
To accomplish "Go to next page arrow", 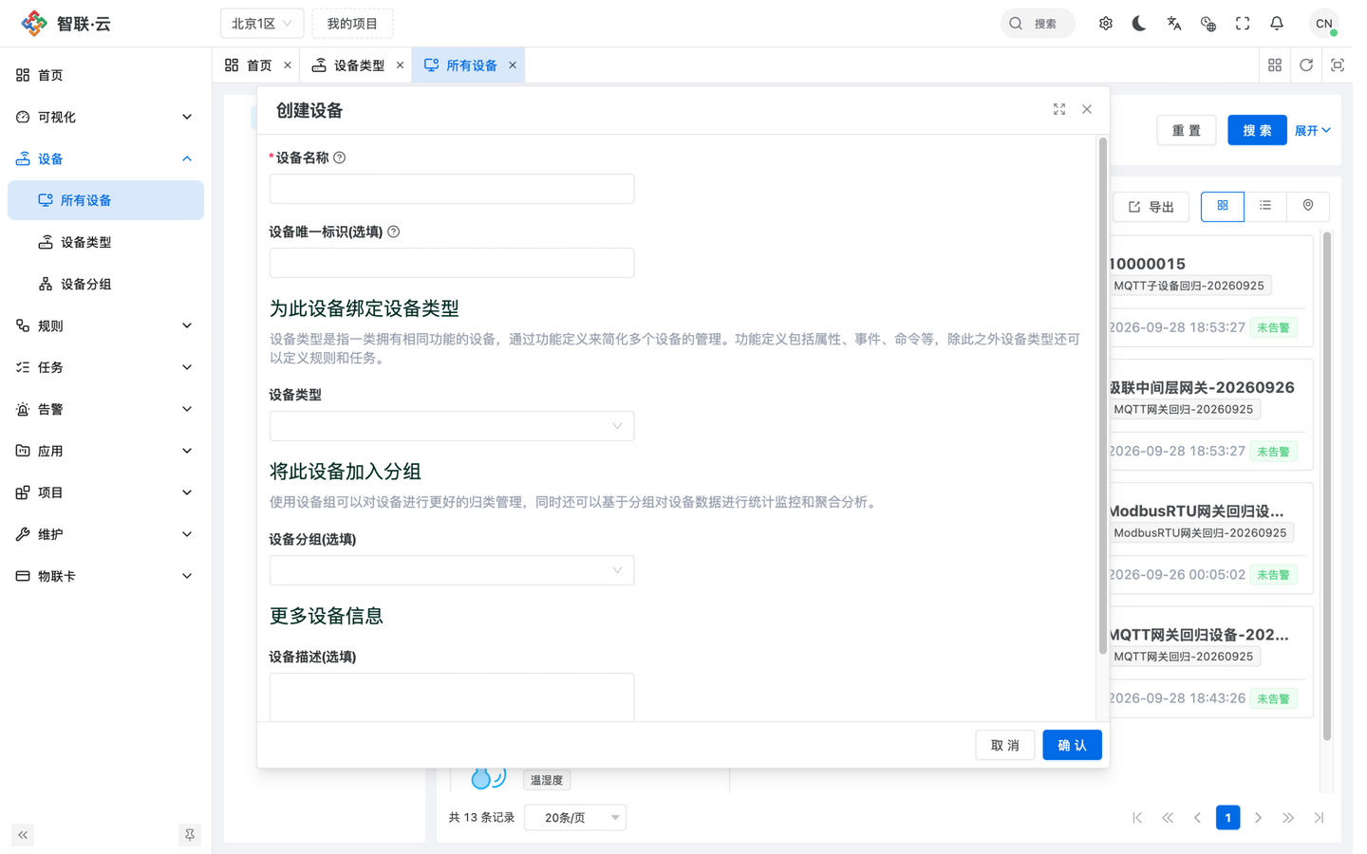I will 1259,818.
